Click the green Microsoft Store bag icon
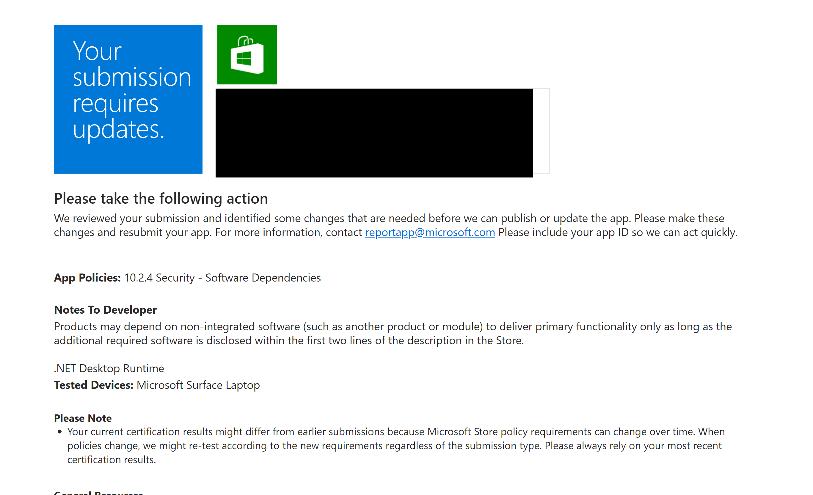 coord(247,55)
